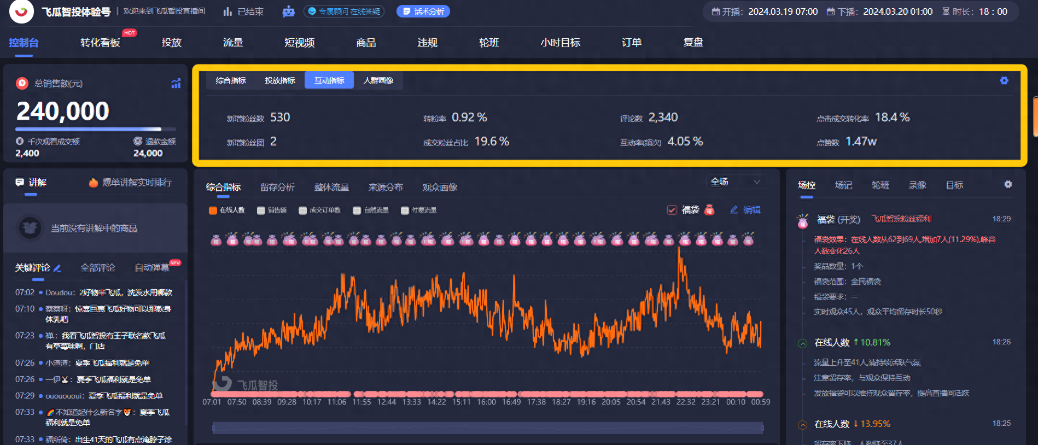Click the placeholder product thumbnail icon
The height and width of the screenshot is (445, 1038).
click(x=30, y=228)
